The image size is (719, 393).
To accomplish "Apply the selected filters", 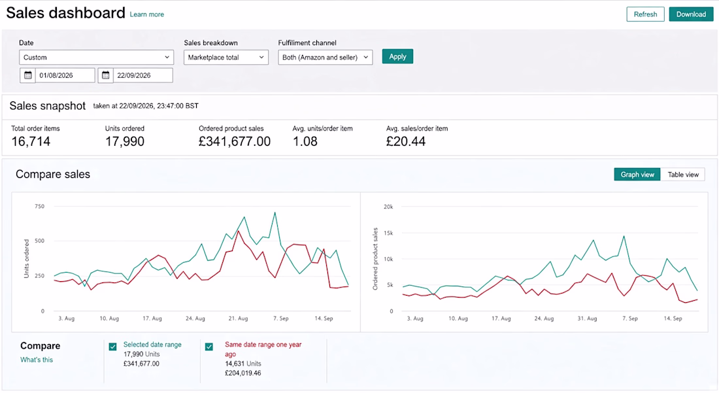I will click(x=397, y=56).
